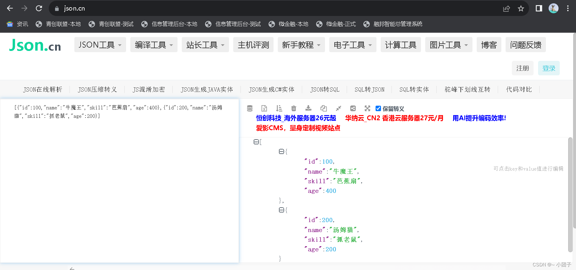
Task: Switch to JSON转SQL tab
Action: [x=325, y=89]
